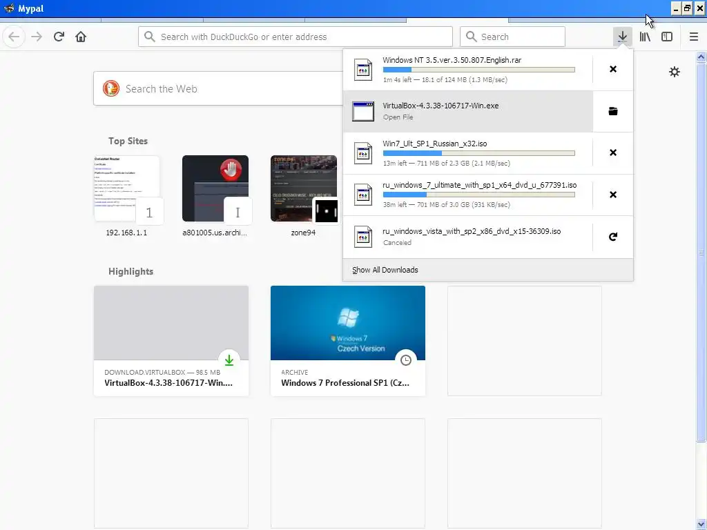Click the page scrollbar down arrow

point(701,524)
